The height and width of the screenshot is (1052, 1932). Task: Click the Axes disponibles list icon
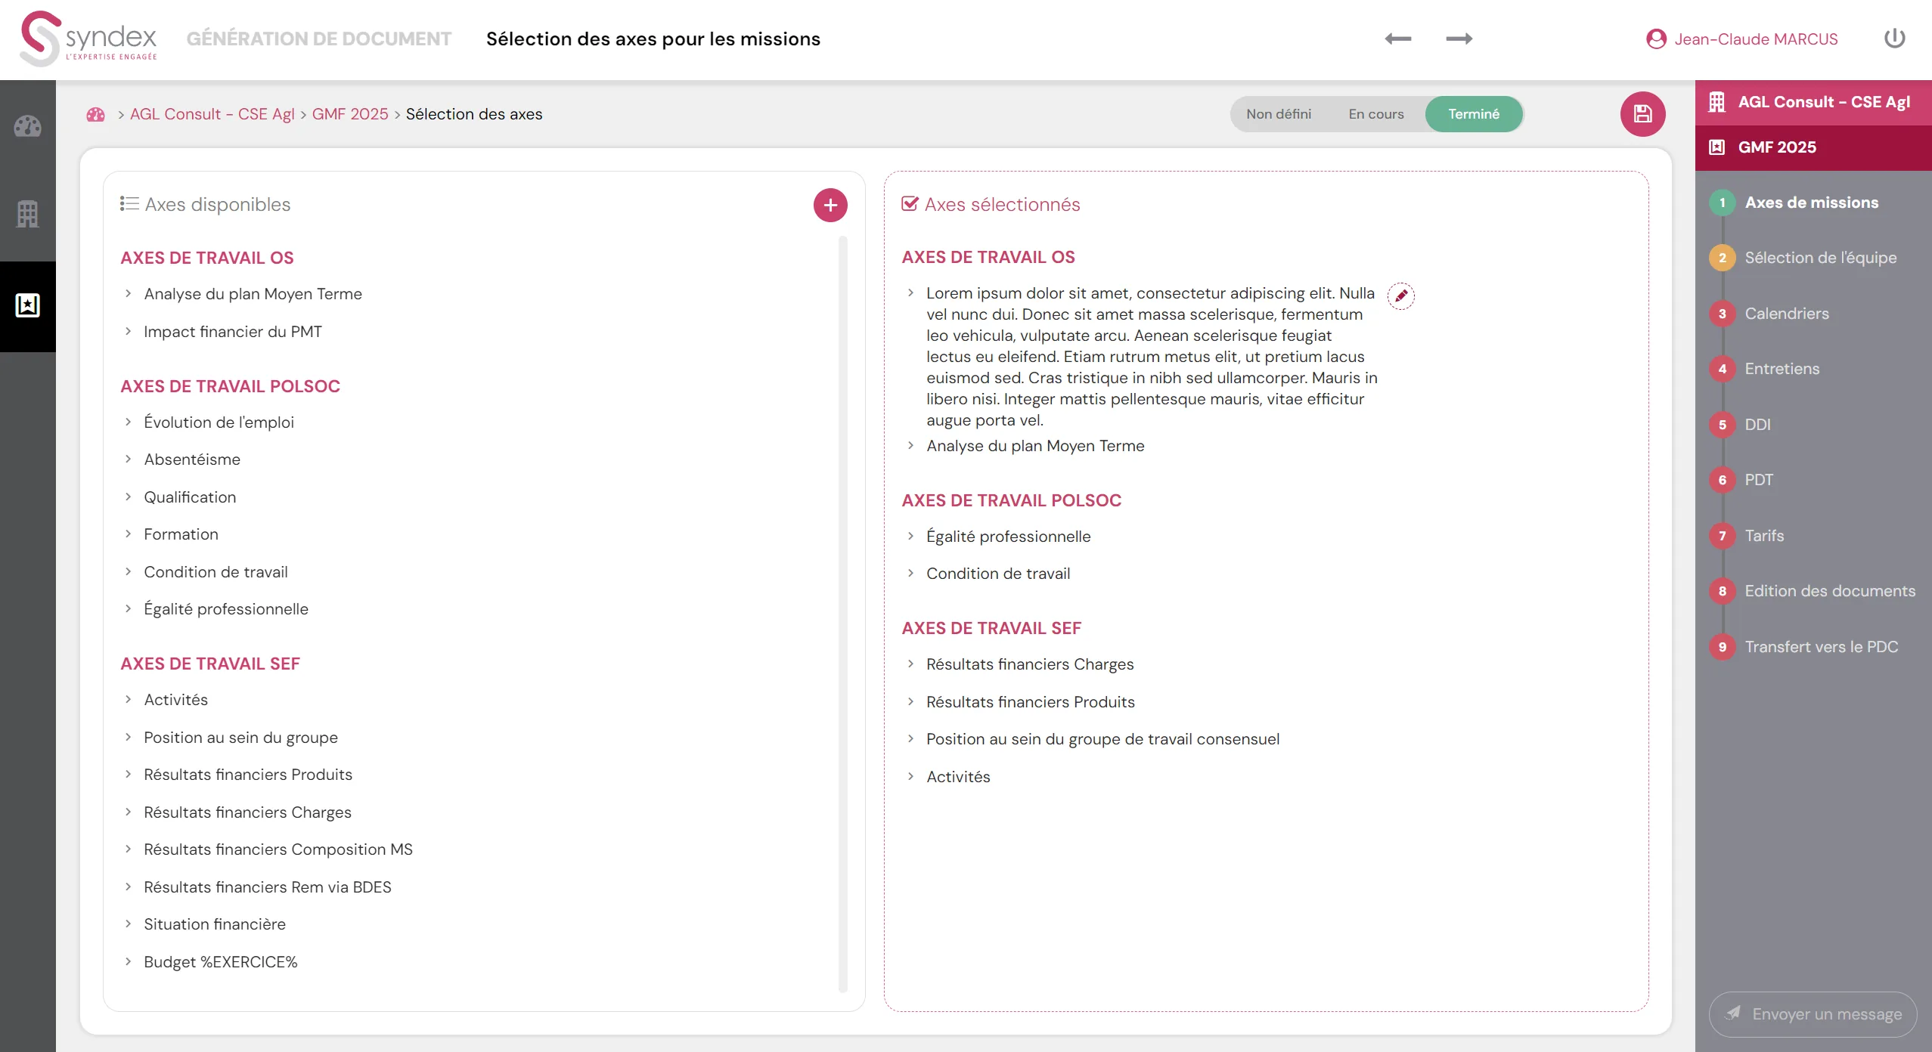coord(129,204)
